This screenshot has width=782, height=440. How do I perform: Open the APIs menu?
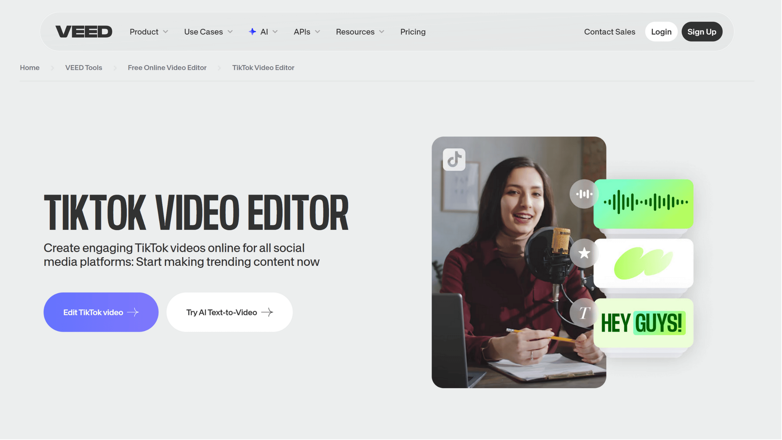point(307,32)
